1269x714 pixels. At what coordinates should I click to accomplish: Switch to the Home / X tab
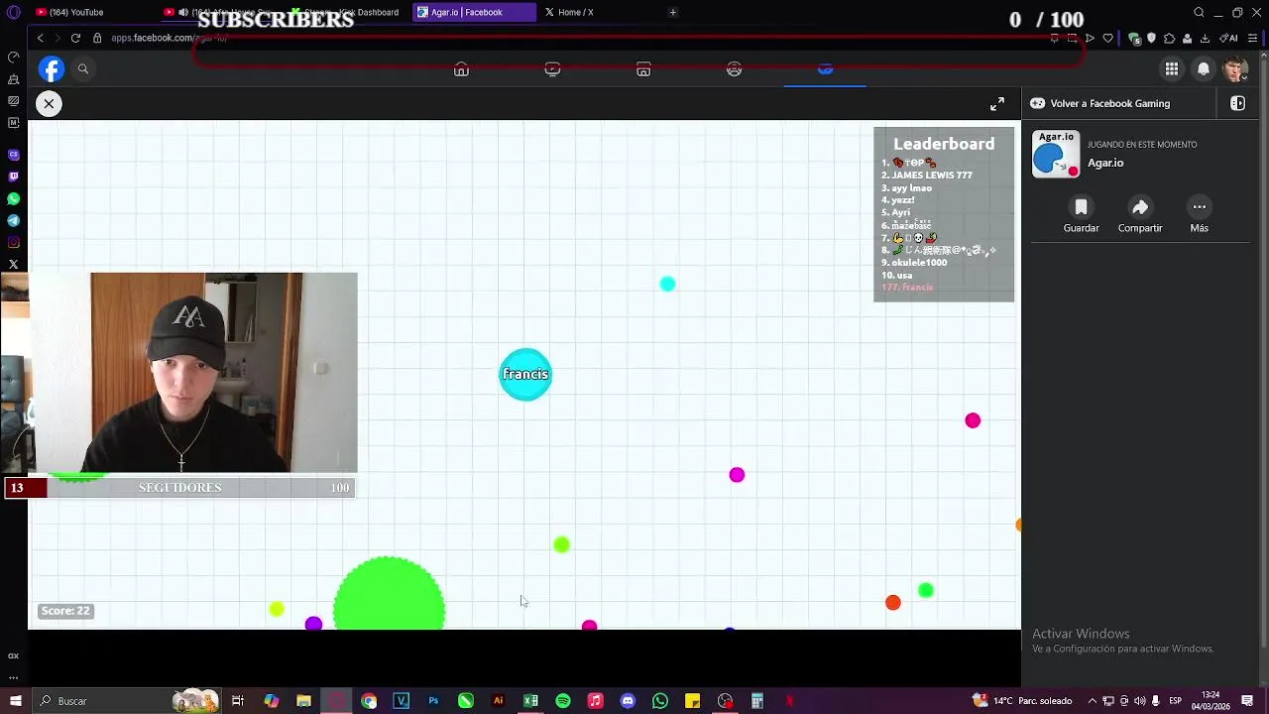[x=575, y=12]
